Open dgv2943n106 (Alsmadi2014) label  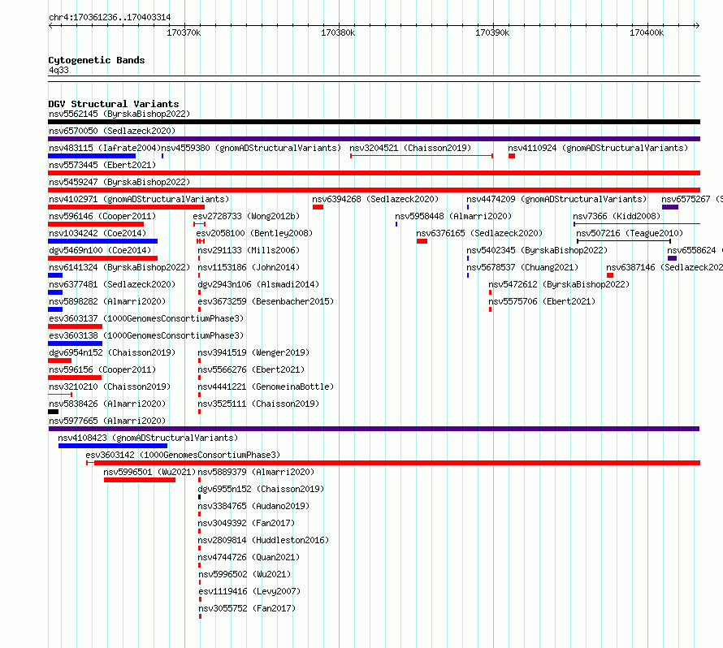point(258,284)
